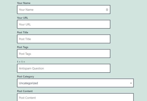Click into the Your URL input box

click(64, 24)
